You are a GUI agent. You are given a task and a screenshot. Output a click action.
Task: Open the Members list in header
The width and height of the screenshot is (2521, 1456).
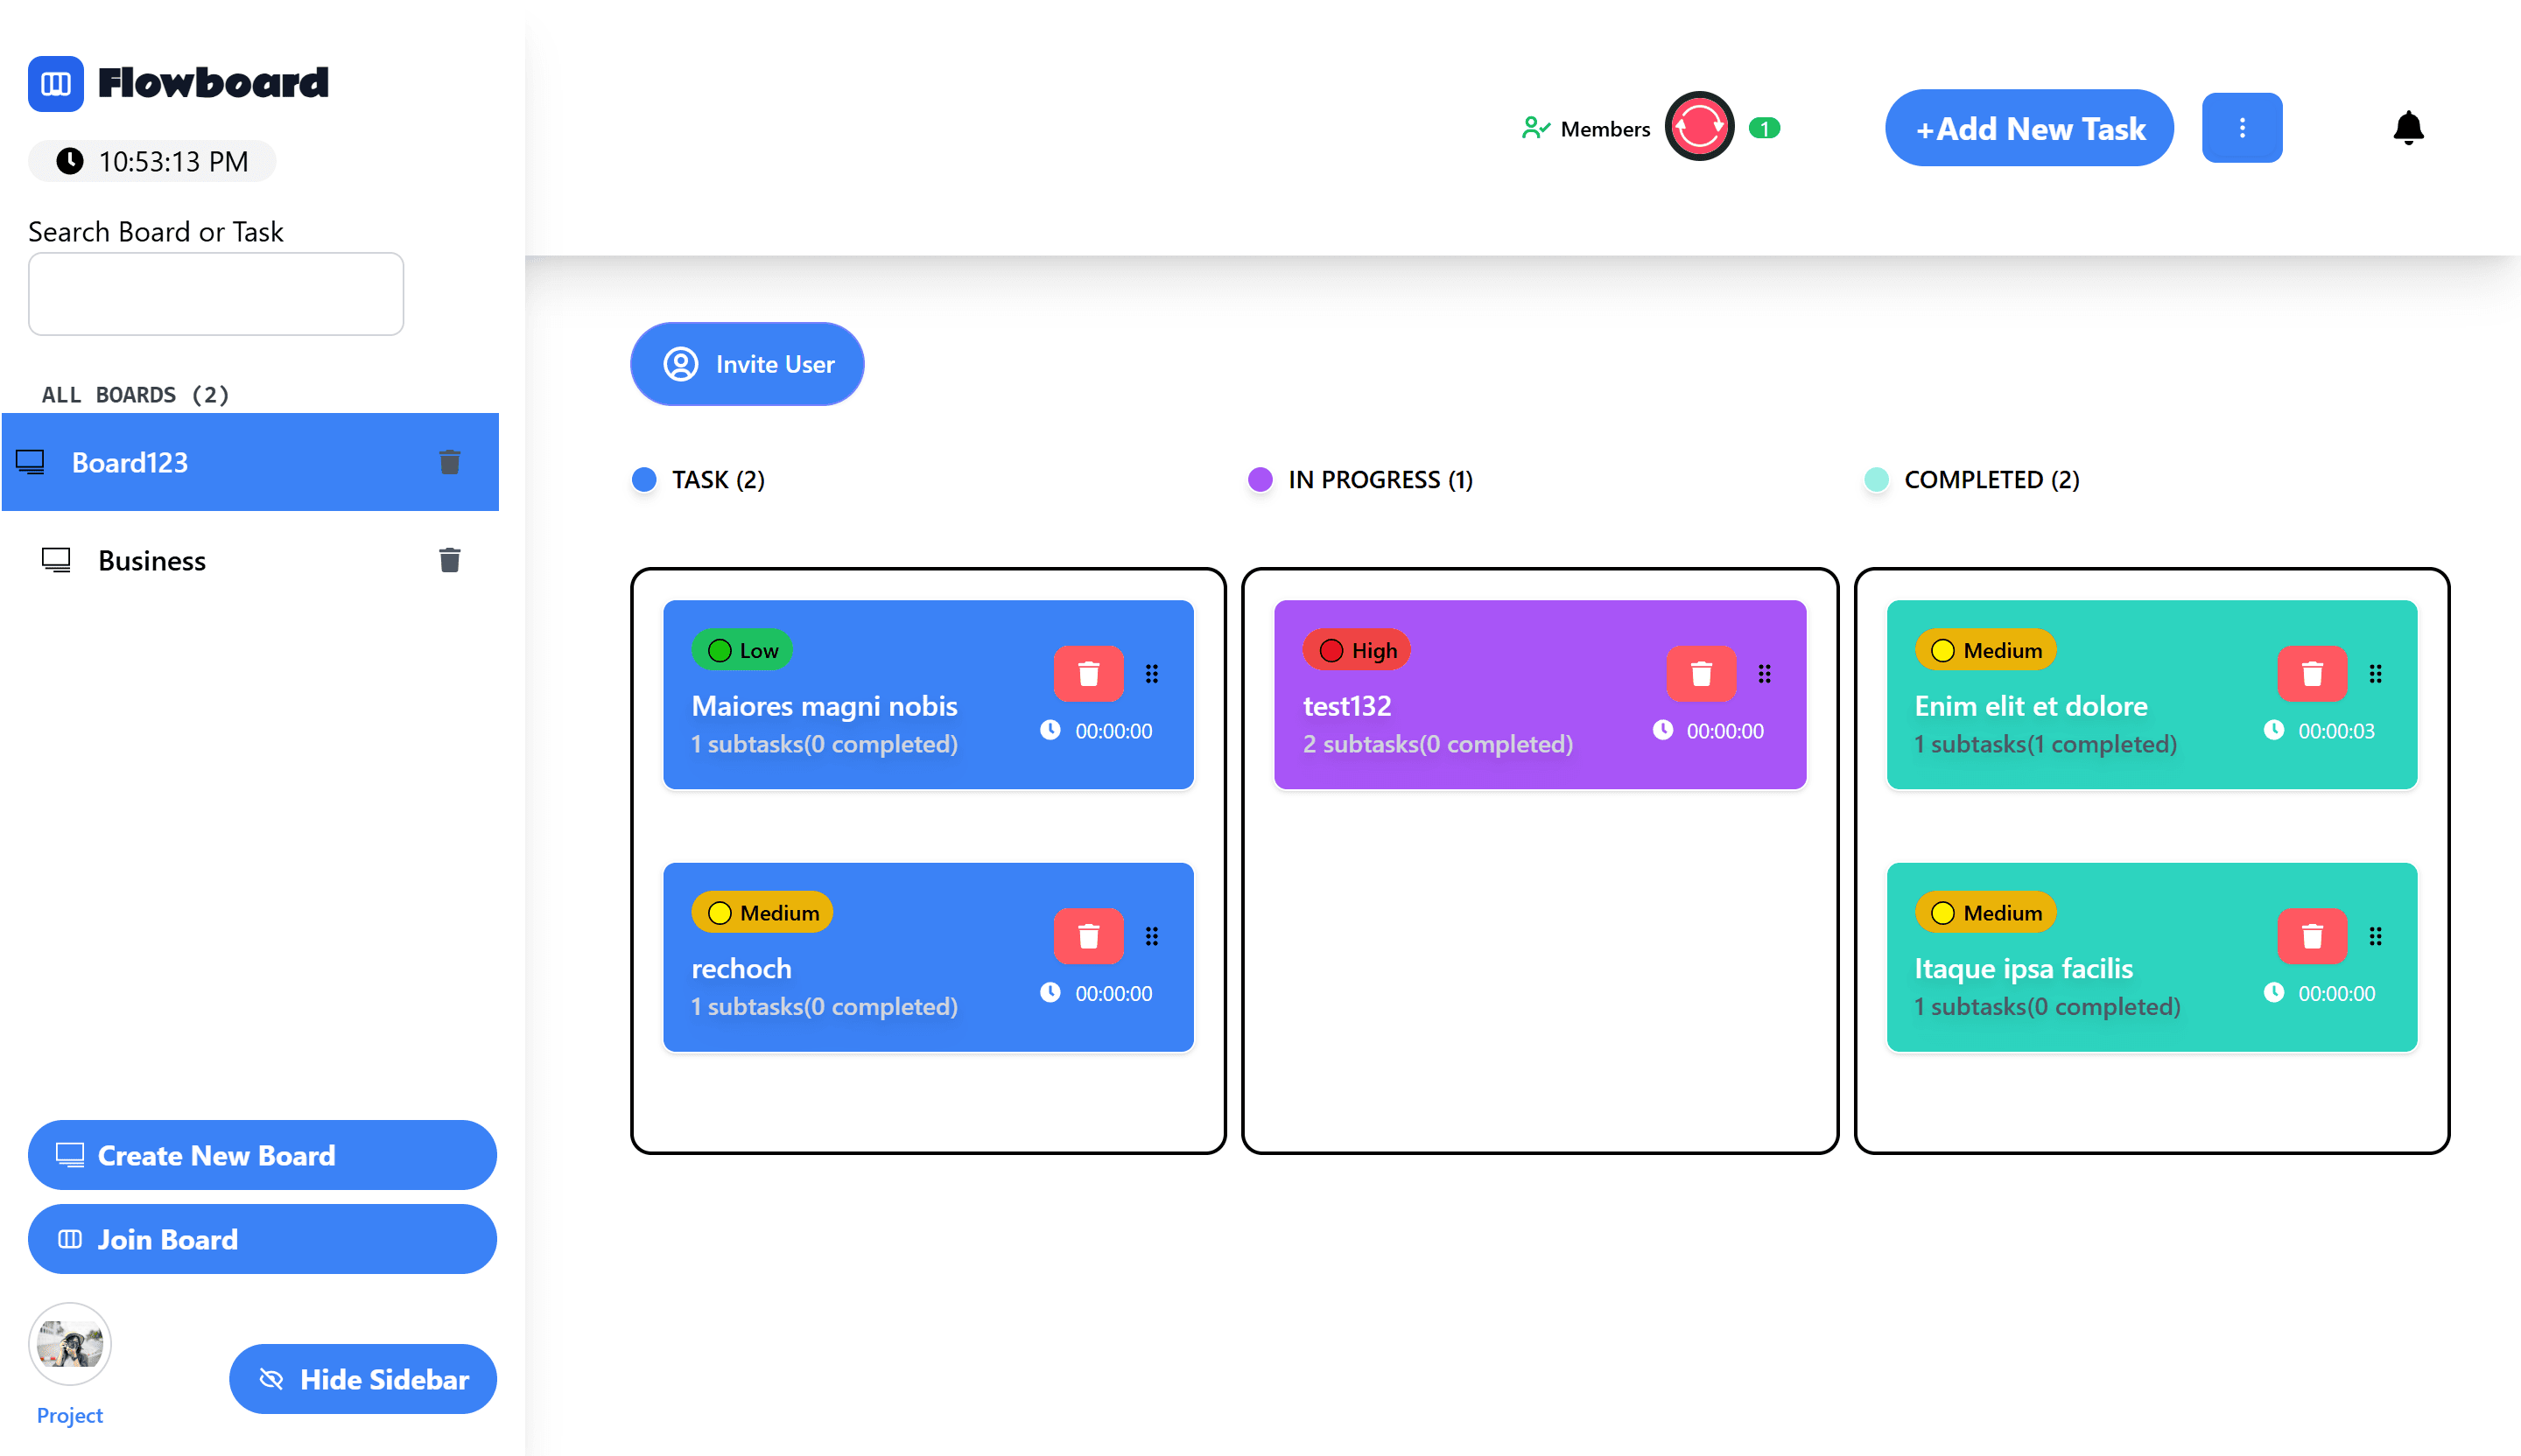[x=1585, y=129]
